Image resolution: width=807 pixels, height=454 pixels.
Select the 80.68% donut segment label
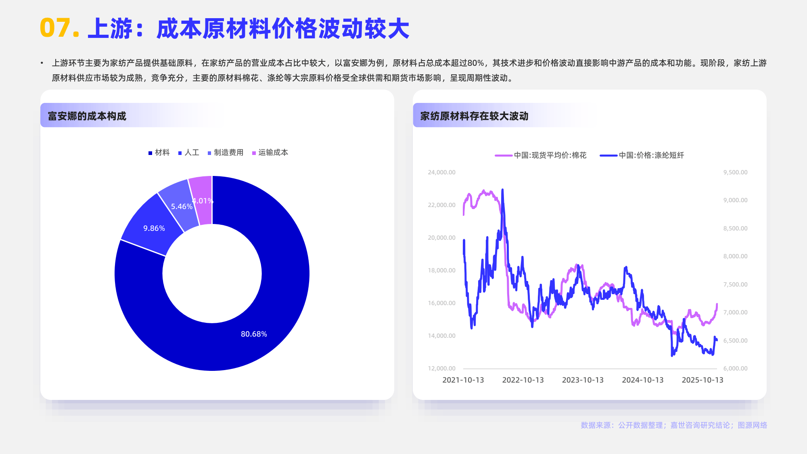coord(254,334)
